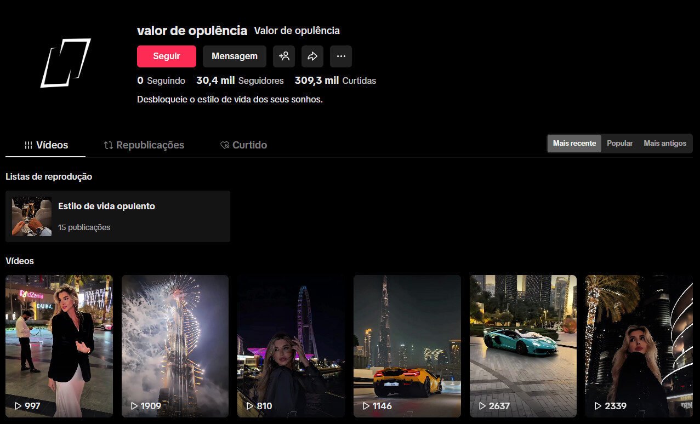Open more options via the ellipsis icon

(x=341, y=56)
